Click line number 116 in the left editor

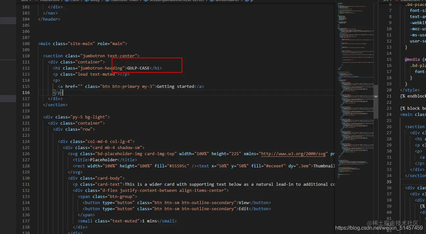26,93
